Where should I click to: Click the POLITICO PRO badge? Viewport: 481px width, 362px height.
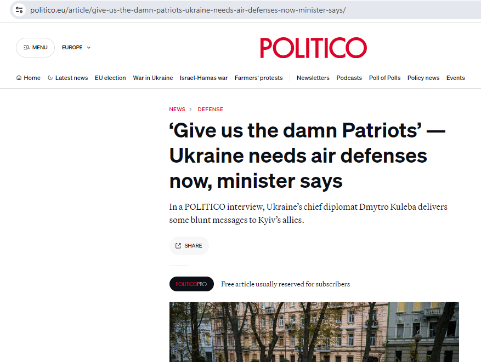click(191, 284)
